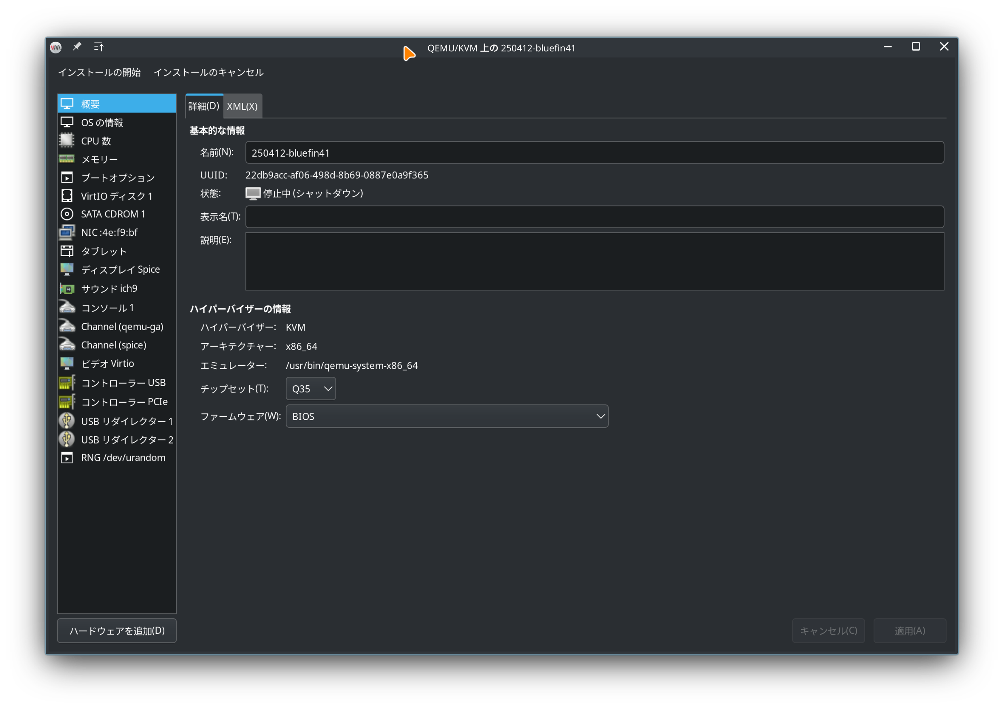This screenshot has height=709, width=1004.
Task: Select the SATA CDROM 1 disc icon
Action: tap(66, 214)
